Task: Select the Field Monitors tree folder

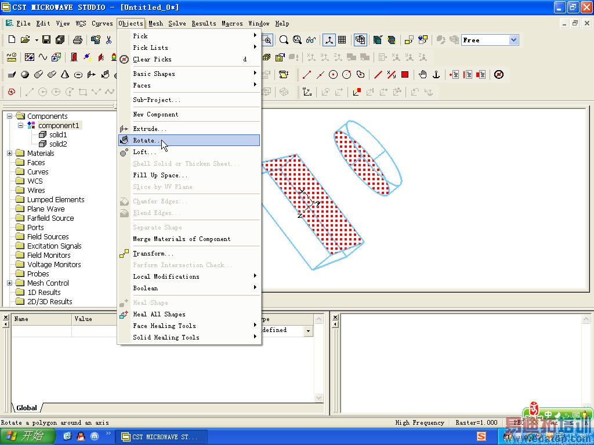Action: pyautogui.click(x=49, y=256)
